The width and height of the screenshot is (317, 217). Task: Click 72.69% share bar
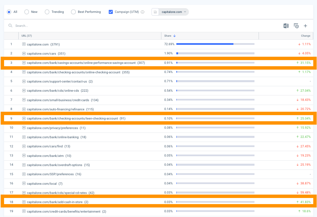tap(215, 44)
